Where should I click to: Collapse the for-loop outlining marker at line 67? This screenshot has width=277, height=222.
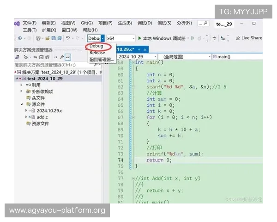coord(132,117)
